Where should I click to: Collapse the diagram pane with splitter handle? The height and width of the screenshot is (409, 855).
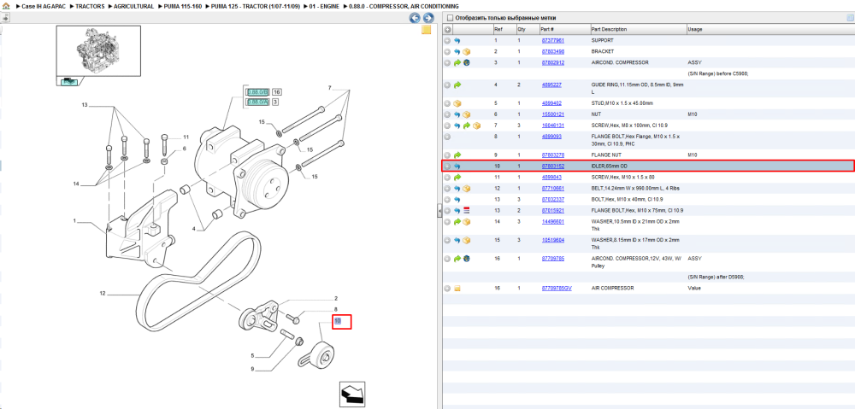coord(439,213)
